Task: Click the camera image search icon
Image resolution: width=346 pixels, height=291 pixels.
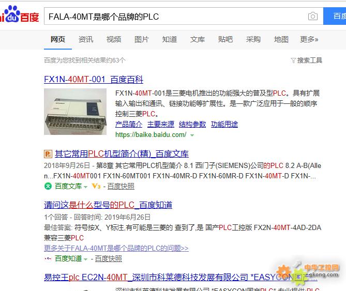Action: (313, 17)
